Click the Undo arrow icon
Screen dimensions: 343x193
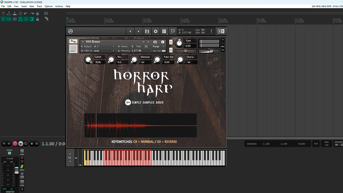(26, 13)
